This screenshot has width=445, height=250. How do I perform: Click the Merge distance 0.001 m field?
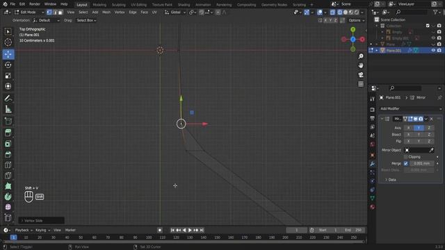click(x=421, y=164)
